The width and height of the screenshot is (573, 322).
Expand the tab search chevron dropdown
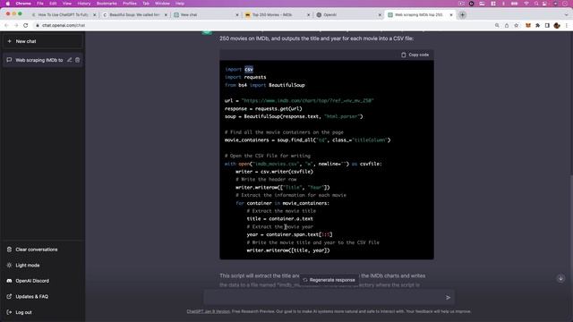click(567, 15)
